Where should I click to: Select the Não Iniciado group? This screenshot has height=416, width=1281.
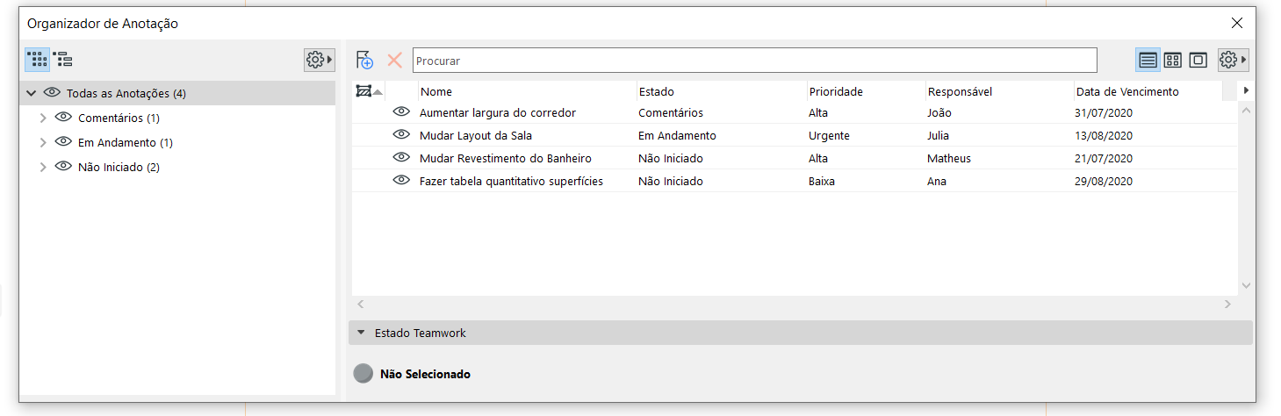click(x=119, y=167)
